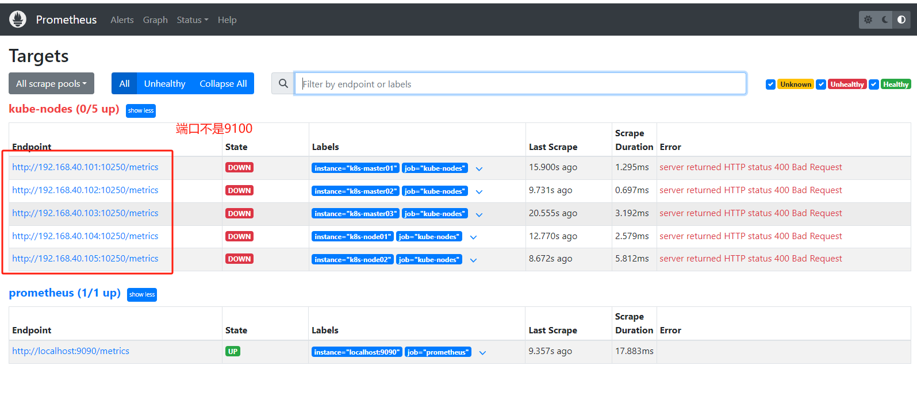Open the 192.168.40.103:10250 metrics endpoint link
The height and width of the screenshot is (396, 917).
point(85,213)
